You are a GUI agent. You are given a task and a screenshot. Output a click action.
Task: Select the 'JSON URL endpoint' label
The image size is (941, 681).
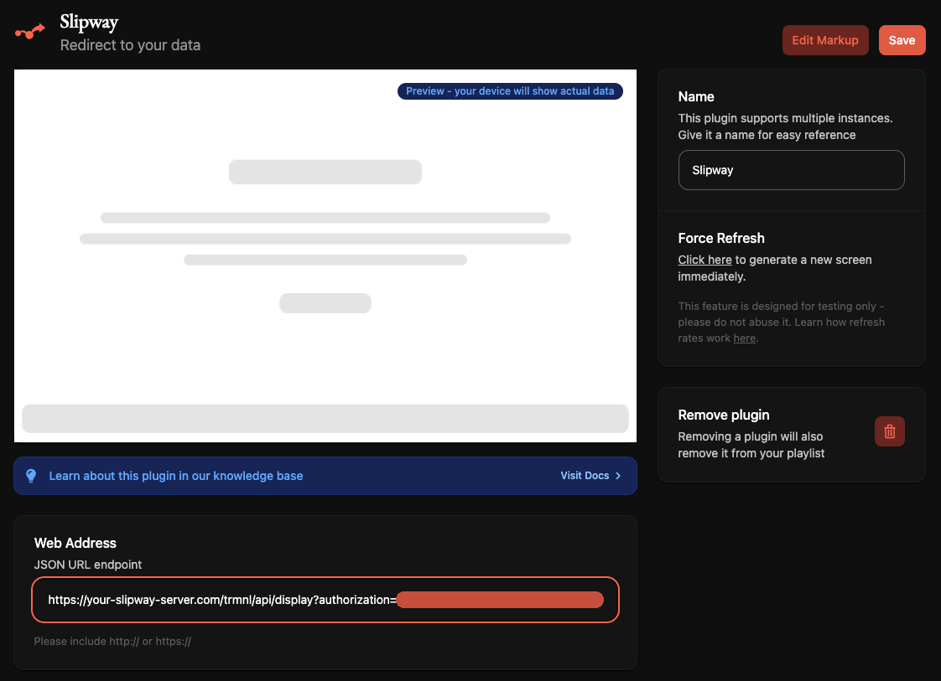pos(87,565)
